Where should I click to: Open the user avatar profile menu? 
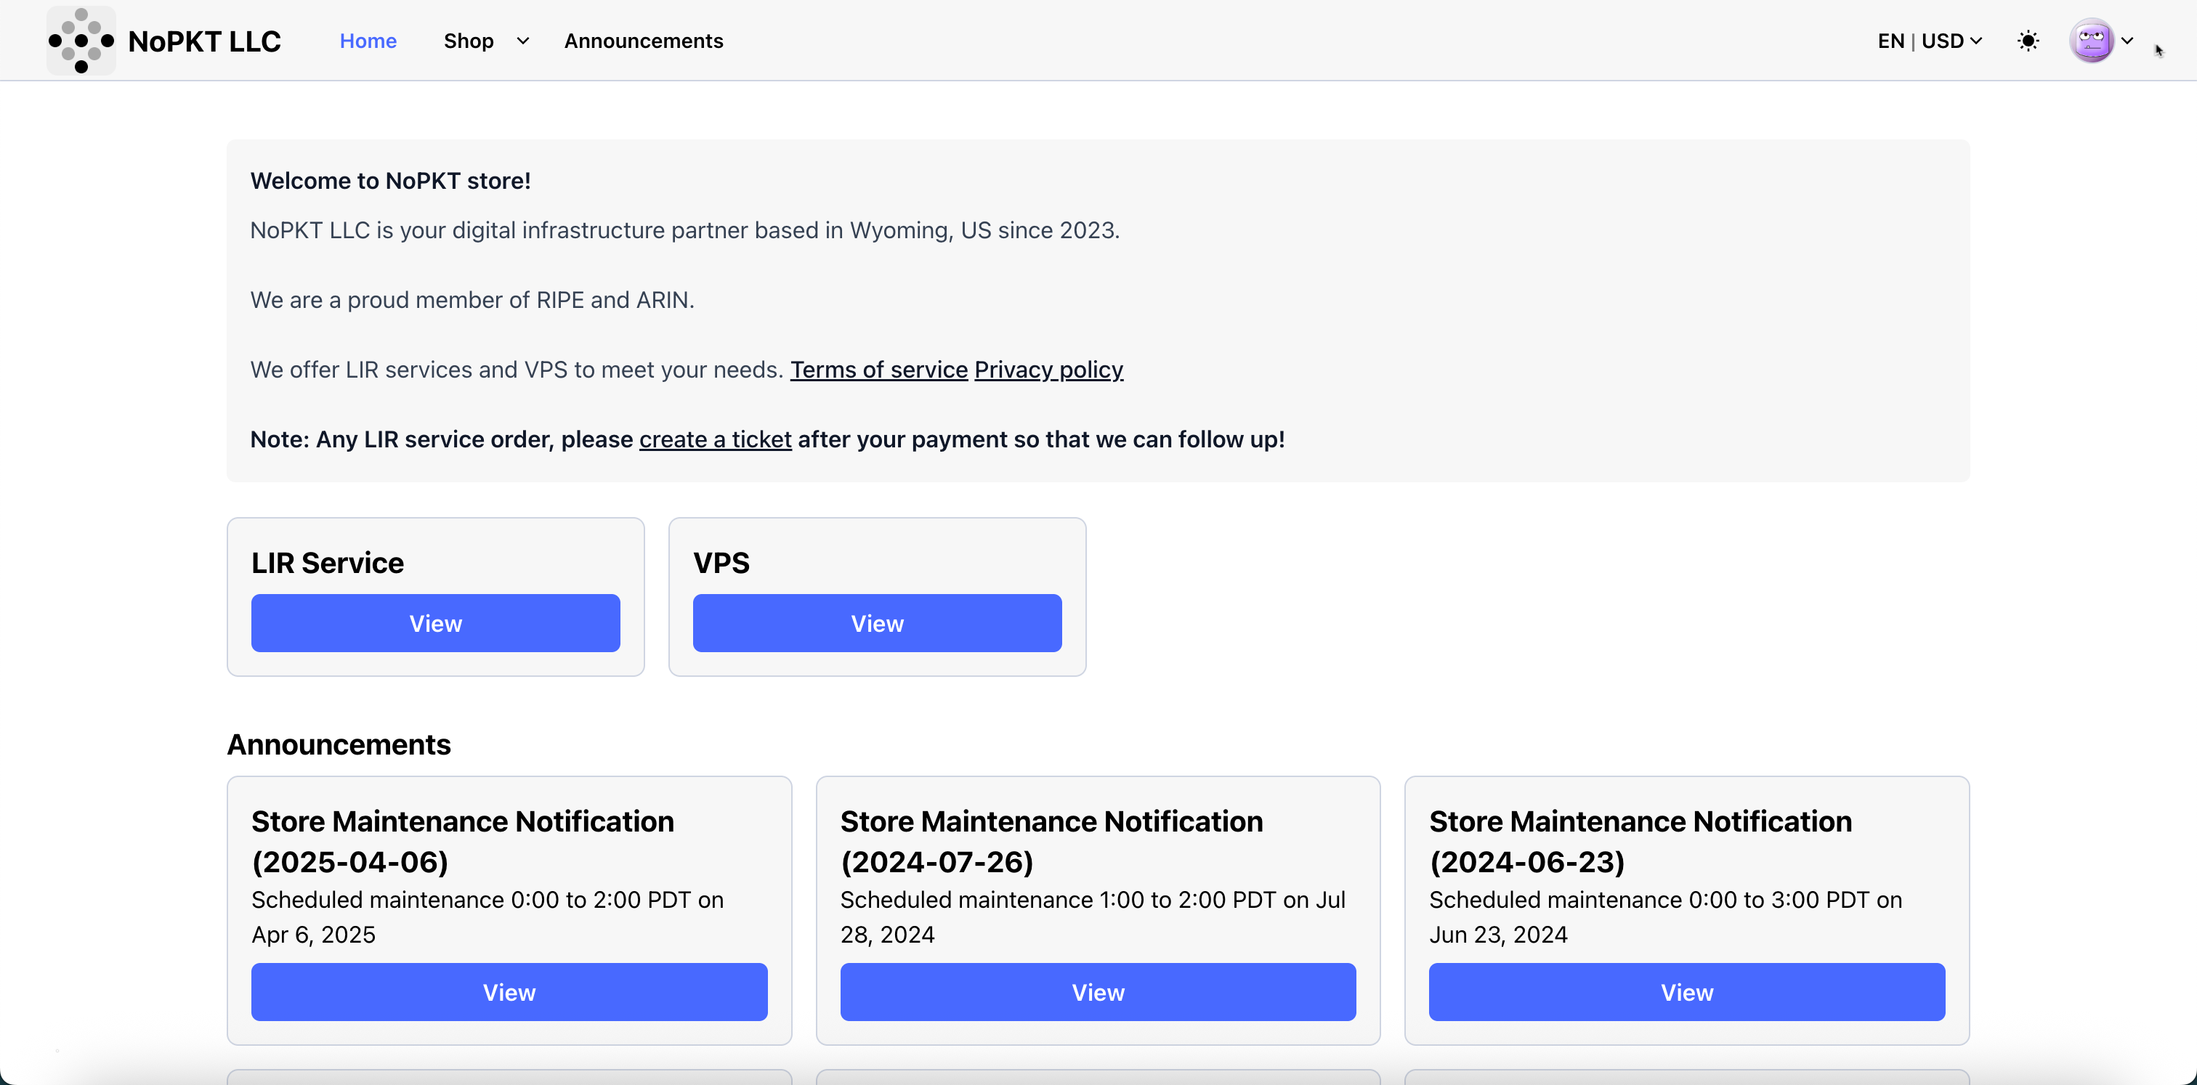(x=2091, y=41)
